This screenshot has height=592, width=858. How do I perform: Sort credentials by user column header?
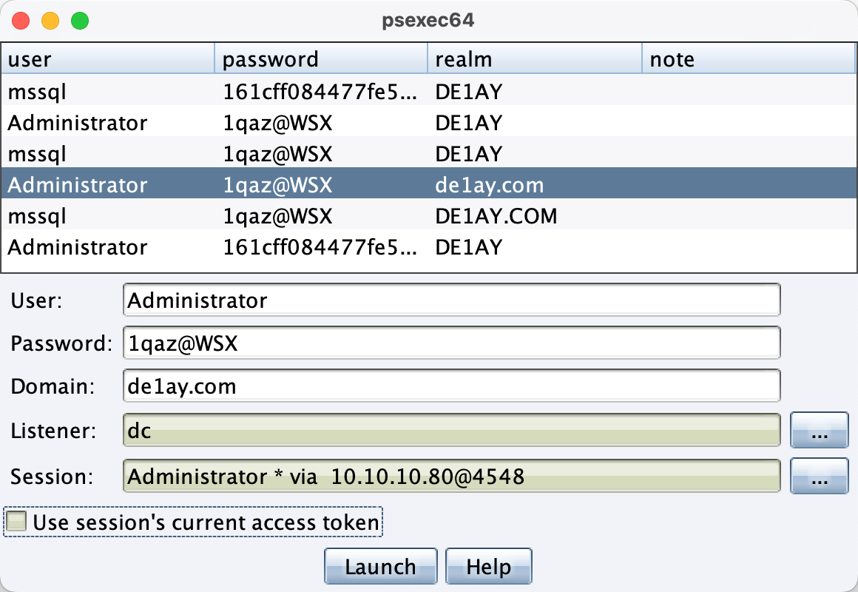pos(109,59)
